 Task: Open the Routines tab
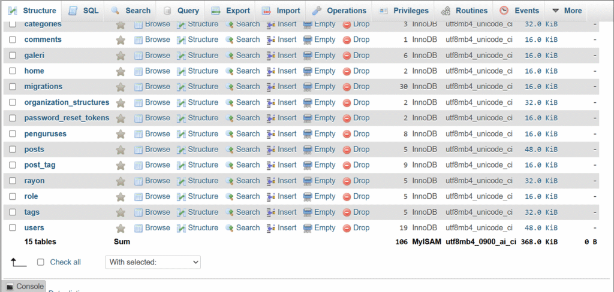[x=464, y=11]
